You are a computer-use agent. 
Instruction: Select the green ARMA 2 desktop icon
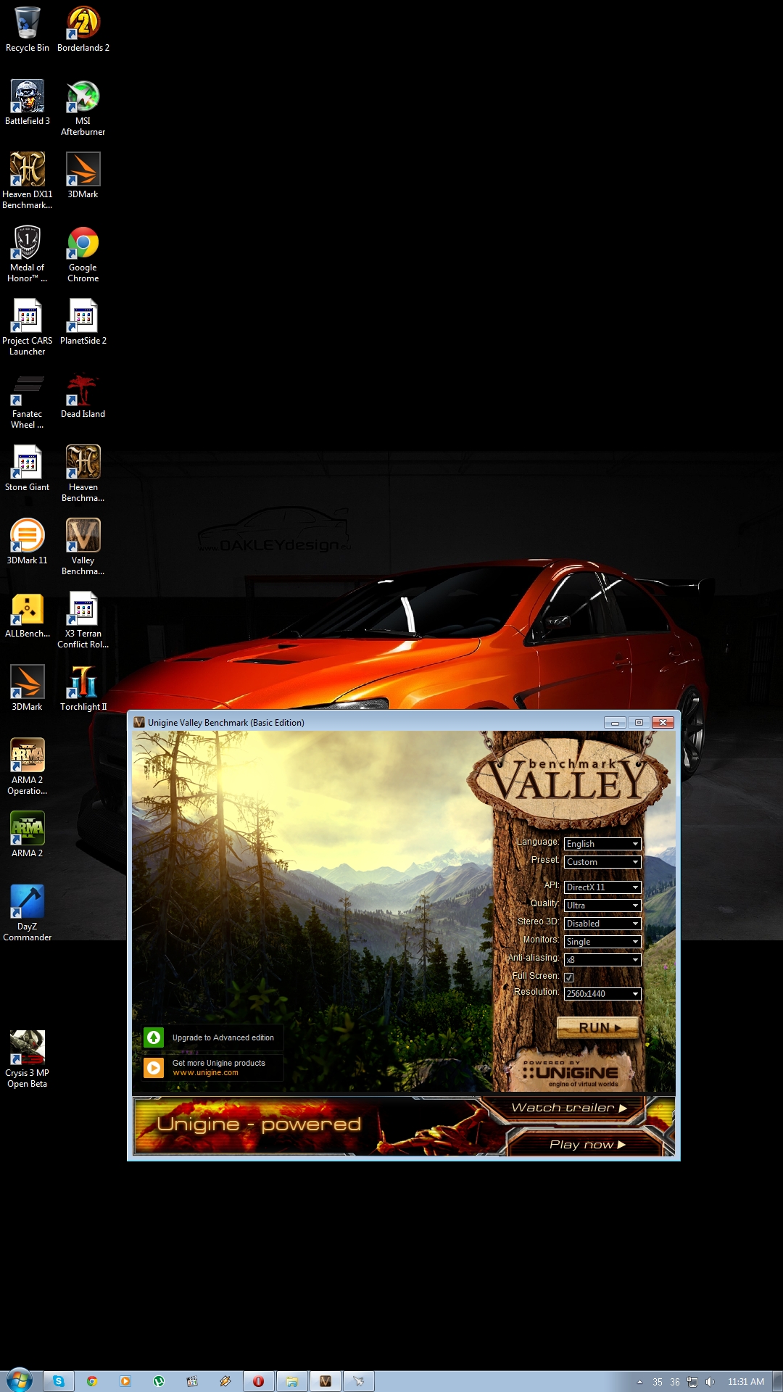28,835
